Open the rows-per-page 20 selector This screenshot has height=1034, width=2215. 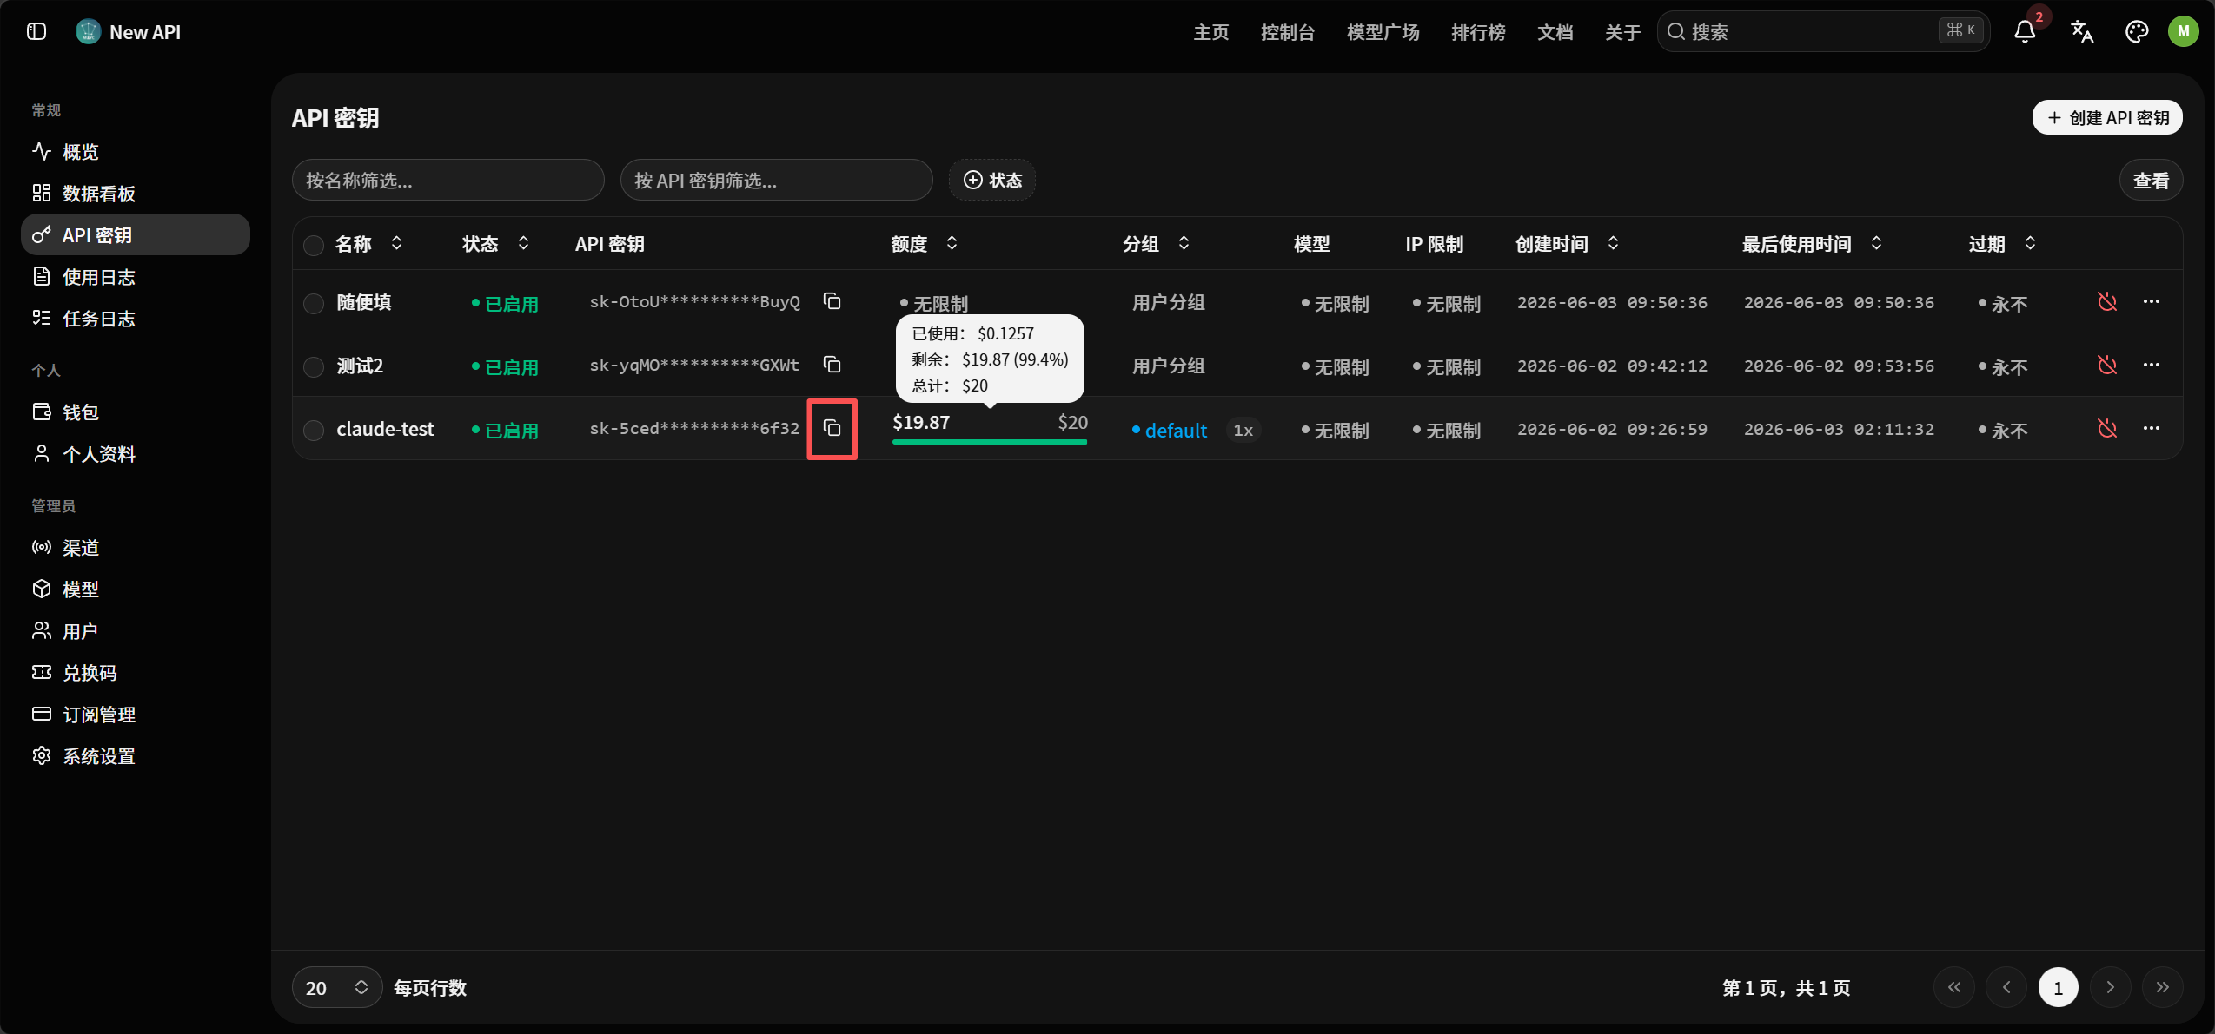337,987
